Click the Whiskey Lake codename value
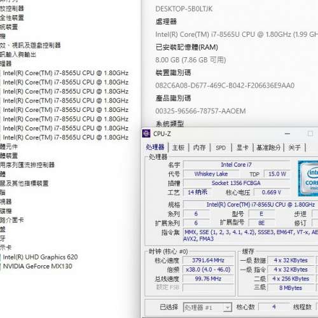This screenshot has width=318, height=318. click(211, 174)
